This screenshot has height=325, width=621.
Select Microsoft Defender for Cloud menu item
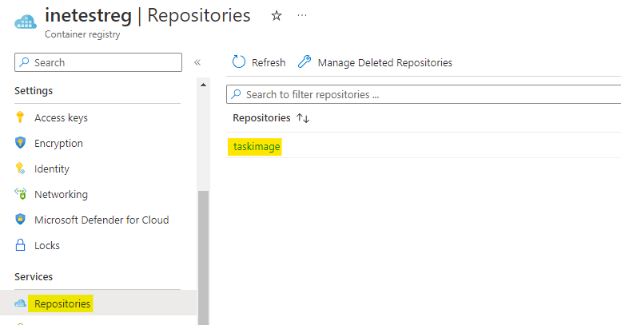pos(102,220)
